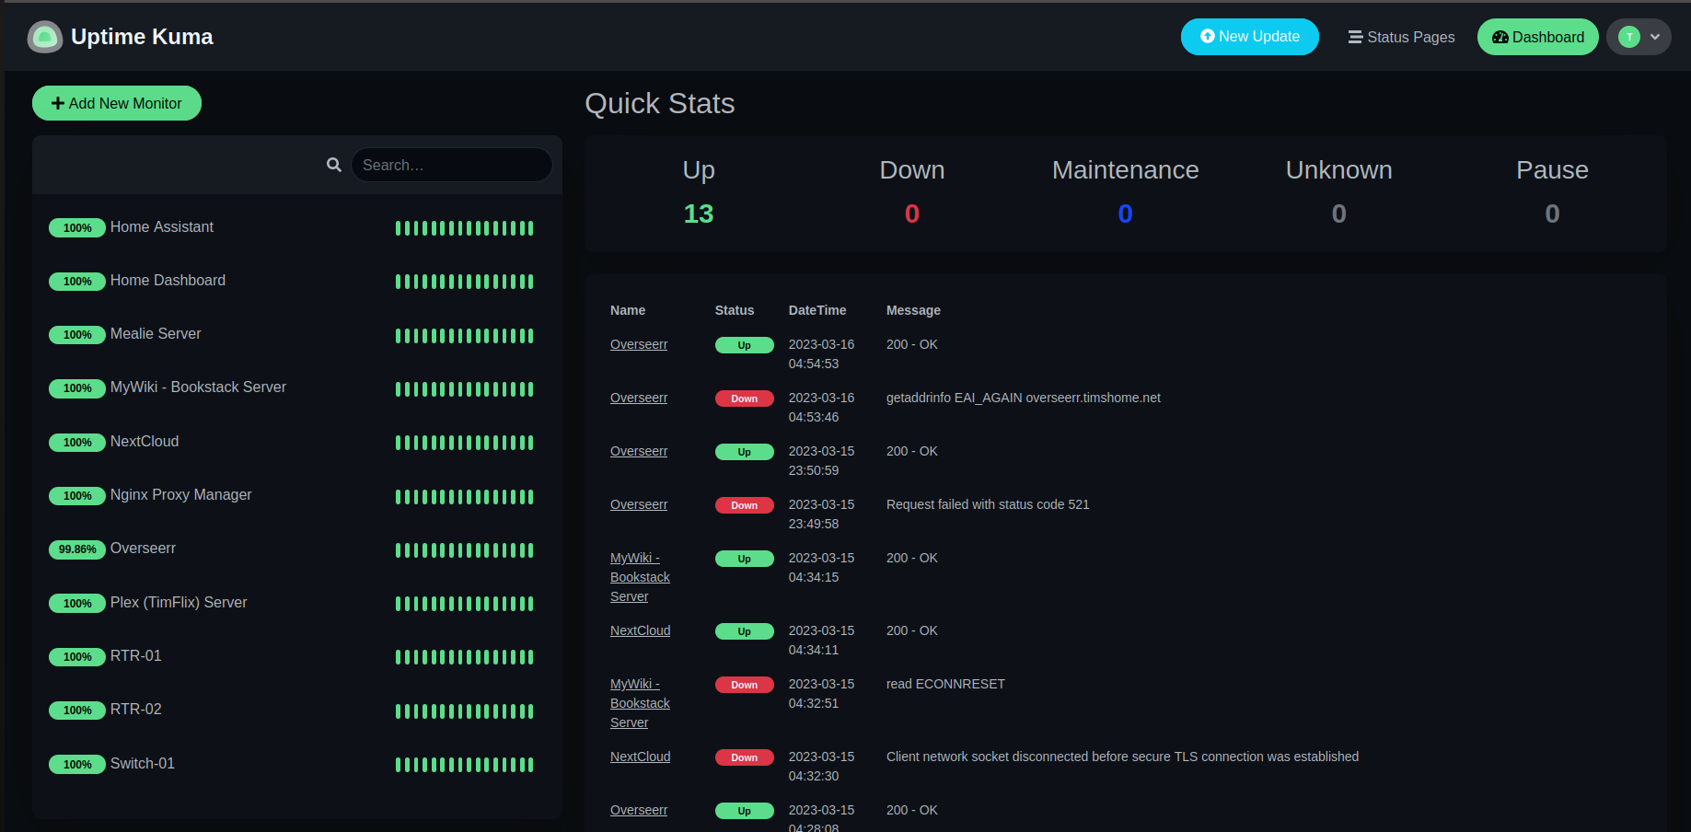The image size is (1691, 832).
Task: Click the Down badge at 04:53:46
Action: point(745,399)
